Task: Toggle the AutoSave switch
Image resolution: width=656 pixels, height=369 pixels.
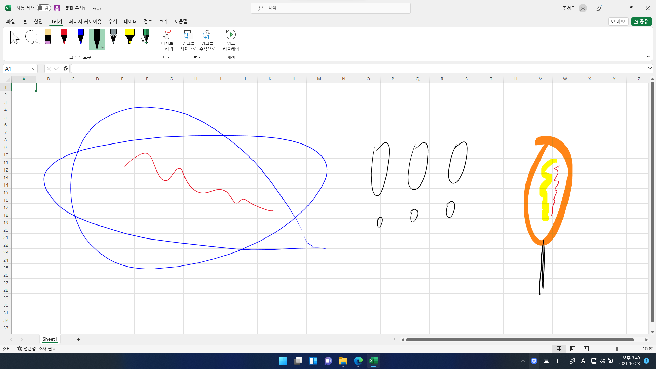Action: coord(44,8)
